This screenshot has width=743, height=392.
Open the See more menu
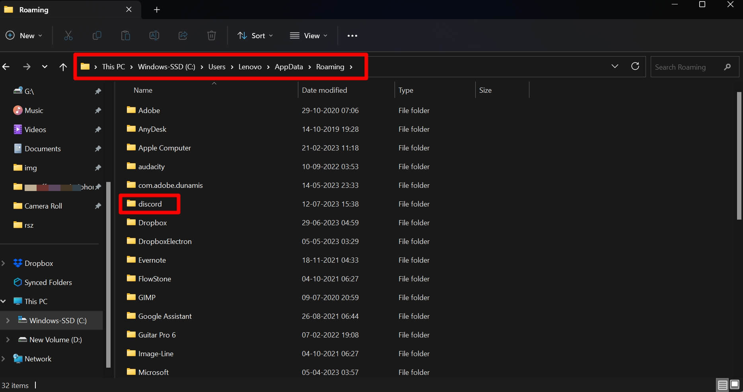352,35
